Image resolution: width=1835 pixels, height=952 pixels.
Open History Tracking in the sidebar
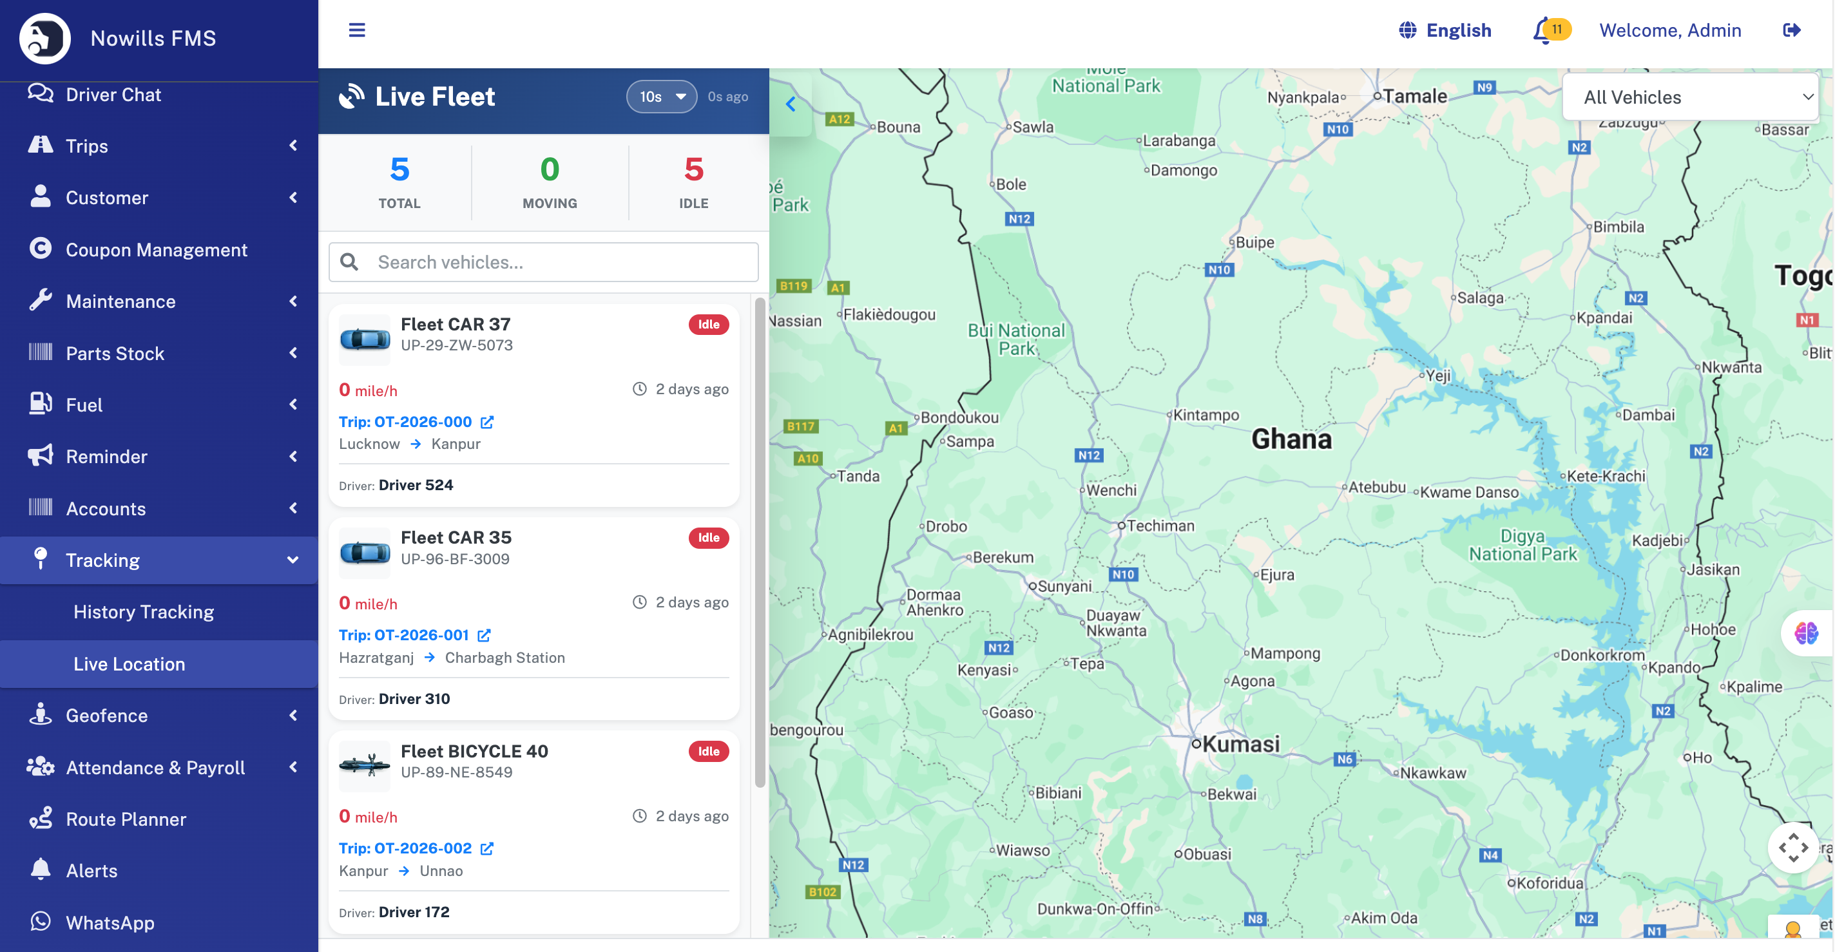144,612
